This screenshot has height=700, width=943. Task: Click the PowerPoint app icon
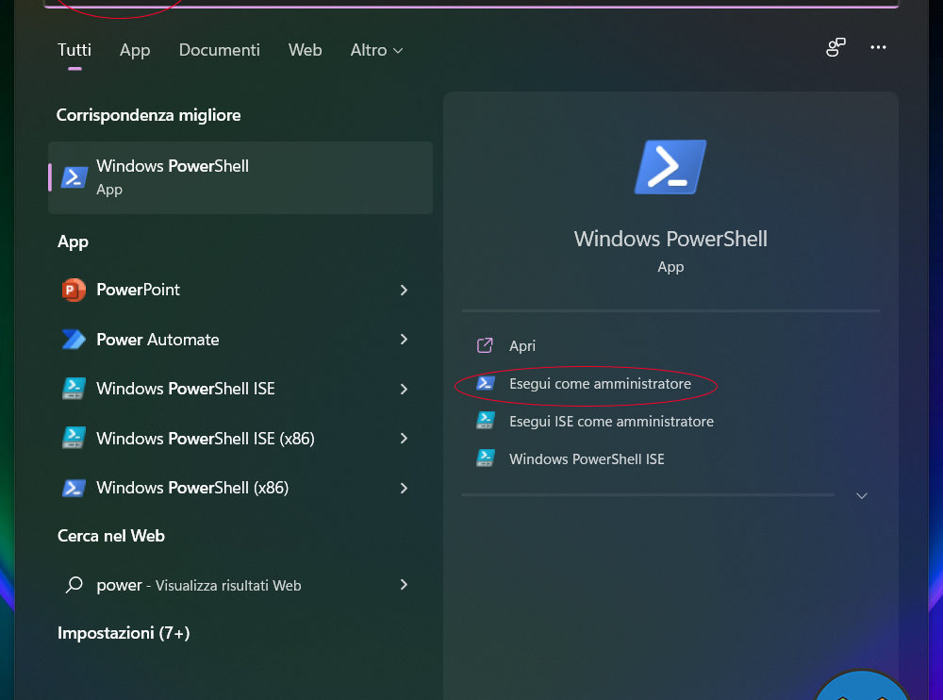pos(74,291)
